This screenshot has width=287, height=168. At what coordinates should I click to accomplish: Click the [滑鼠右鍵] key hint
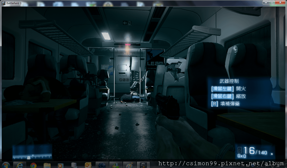(x=222, y=96)
